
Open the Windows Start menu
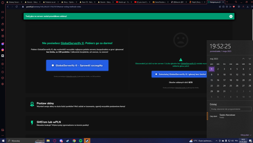pos(3,141)
